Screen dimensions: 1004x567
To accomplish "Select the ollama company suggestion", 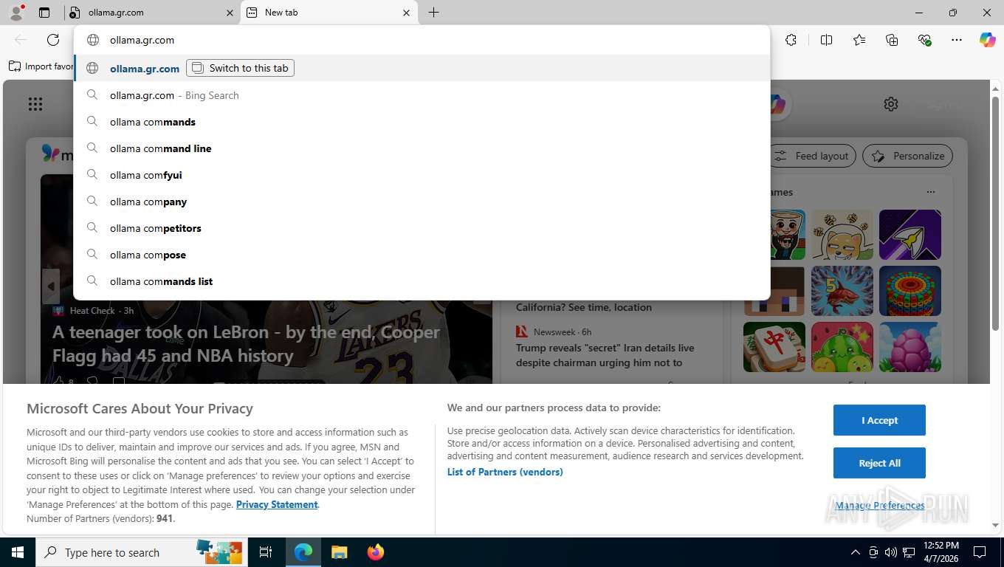I will click(x=422, y=202).
